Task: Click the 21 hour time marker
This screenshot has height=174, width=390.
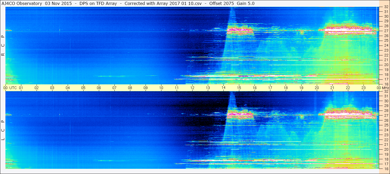Action: [332, 88]
